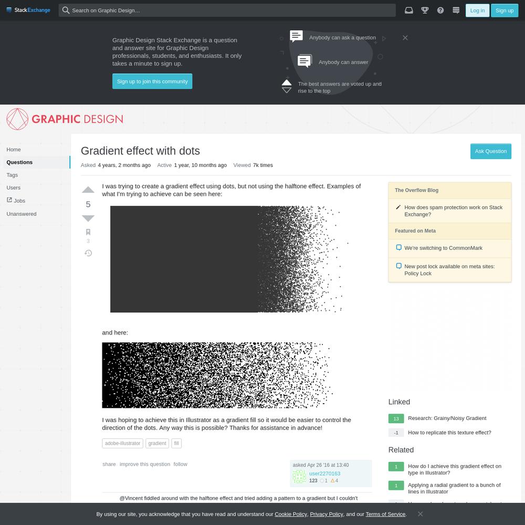This screenshot has width=525, height=525.
Task: Open the site switcher stack icon
Action: [456, 10]
